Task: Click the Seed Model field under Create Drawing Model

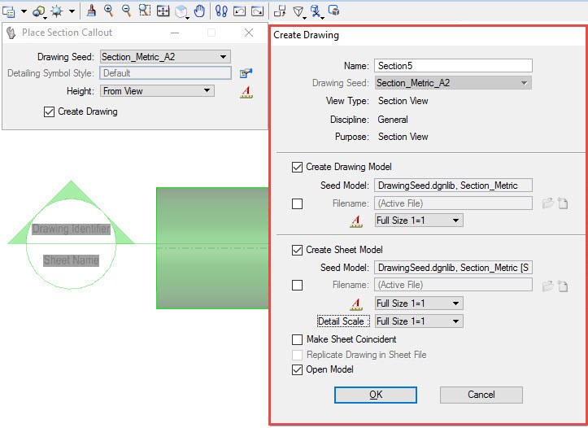Action: click(x=453, y=186)
